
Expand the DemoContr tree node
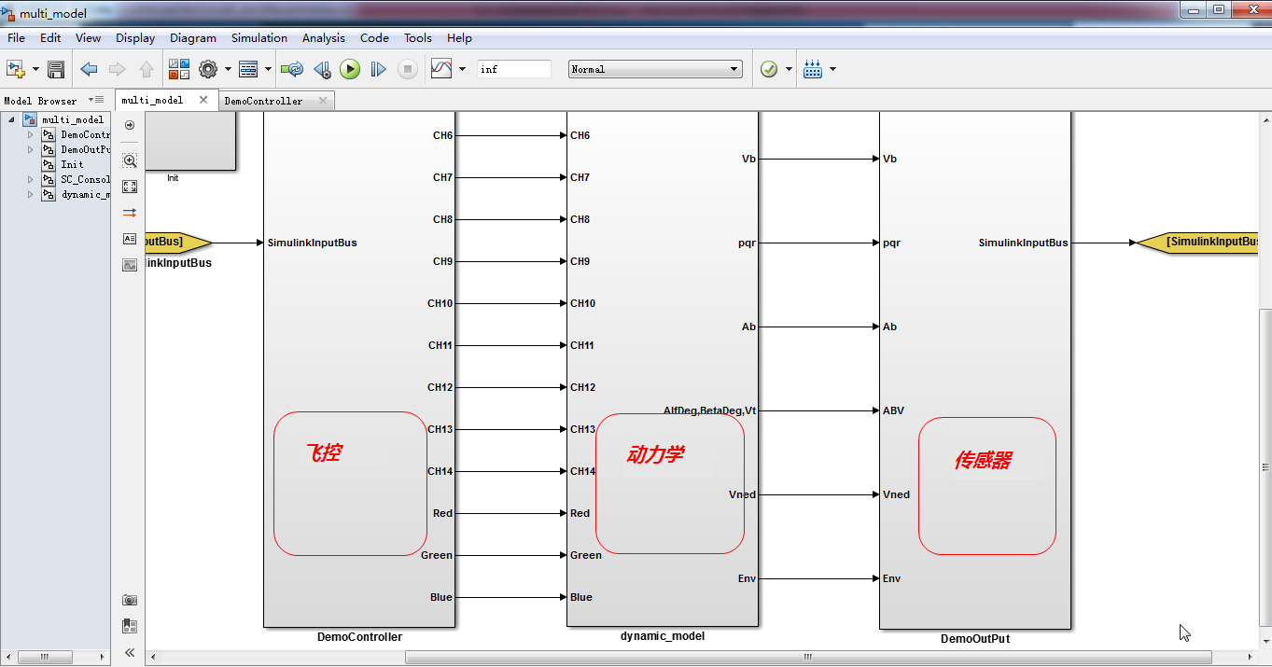[30, 134]
